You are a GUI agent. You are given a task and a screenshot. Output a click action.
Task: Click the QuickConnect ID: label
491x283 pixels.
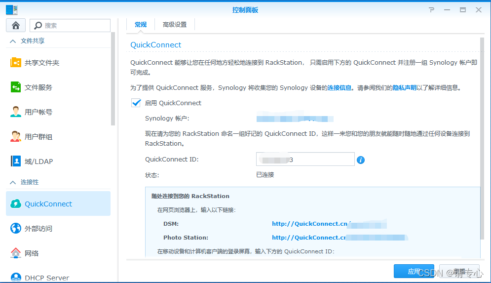pos(172,159)
